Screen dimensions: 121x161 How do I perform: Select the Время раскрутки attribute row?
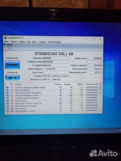tap(52, 90)
